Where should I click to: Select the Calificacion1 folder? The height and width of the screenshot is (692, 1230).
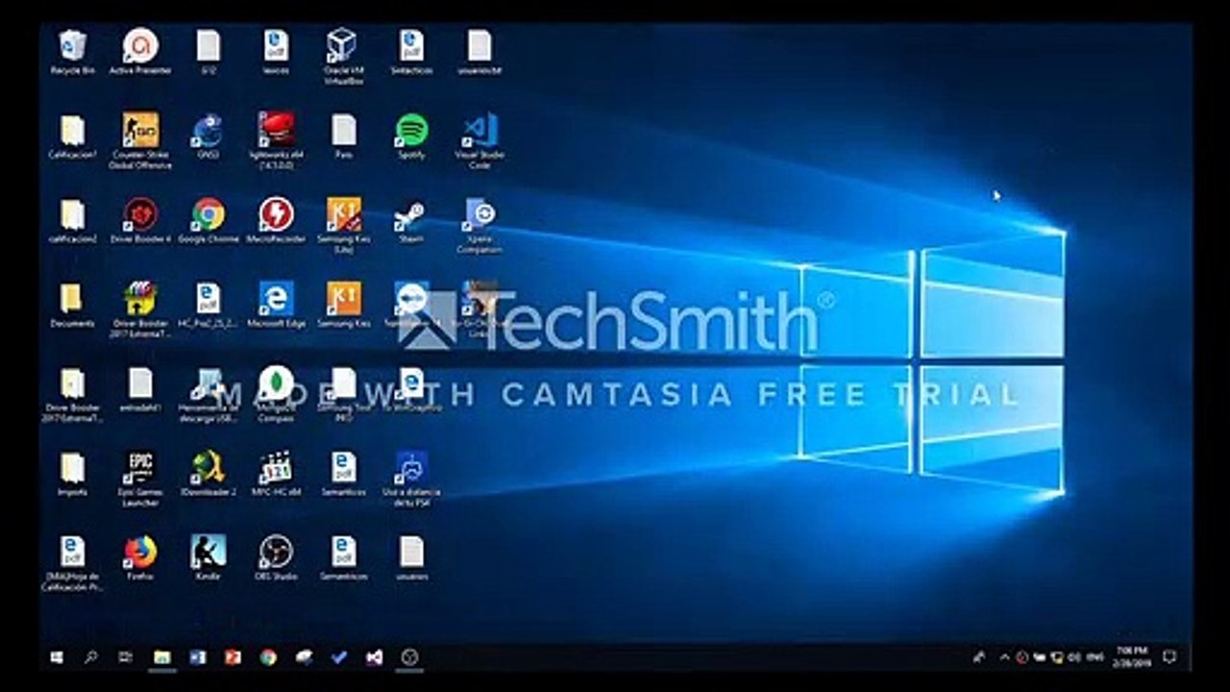pyautogui.click(x=72, y=136)
